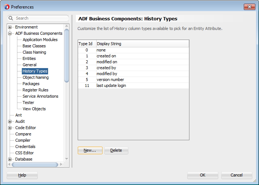
Task: Click the tree scroll right arrow
Action: point(61,164)
